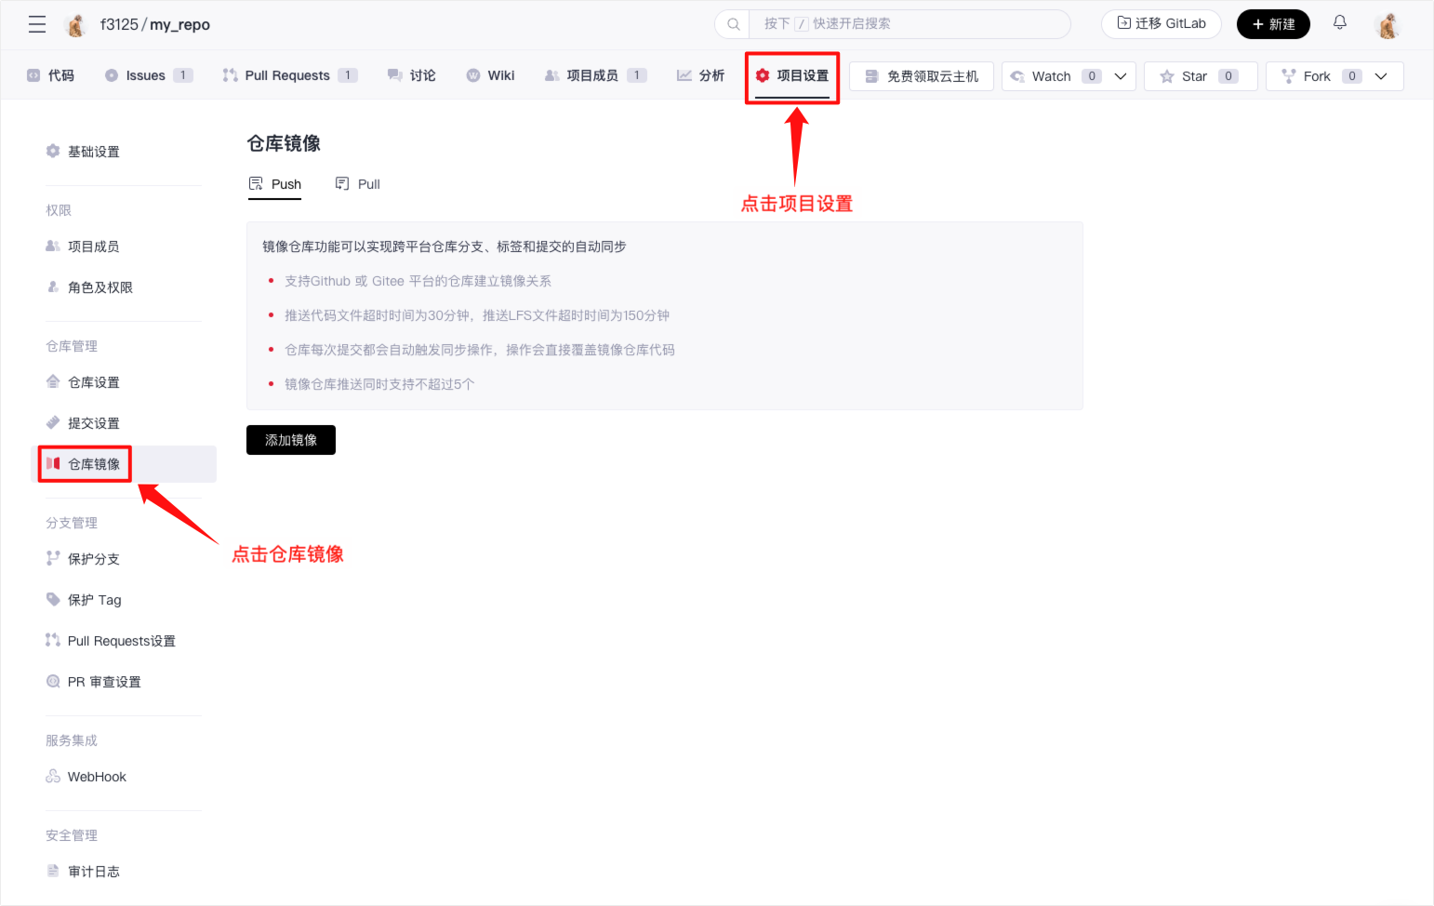Screen dimensions: 1434x906
Task: Click the search magnifier icon
Action: (734, 24)
